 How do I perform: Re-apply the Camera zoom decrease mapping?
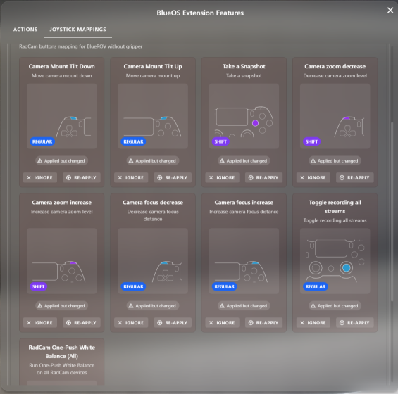(355, 177)
